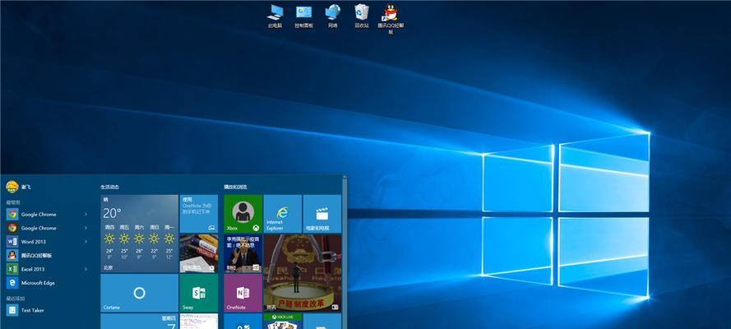Image resolution: width=731 pixels, height=329 pixels.
Task: Launch Microsoft Edge from Start menu
Action: 47,283
